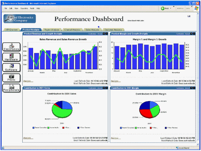The height and width of the screenshot is (151, 201).
Task: Open the Hardware product category icon
Action: pyautogui.click(x=11, y=57)
